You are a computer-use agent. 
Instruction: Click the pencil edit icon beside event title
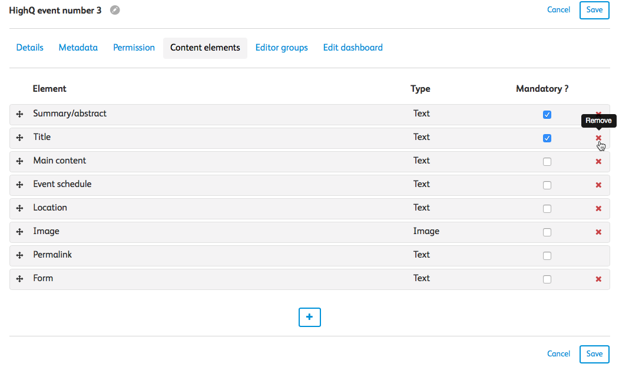point(115,10)
